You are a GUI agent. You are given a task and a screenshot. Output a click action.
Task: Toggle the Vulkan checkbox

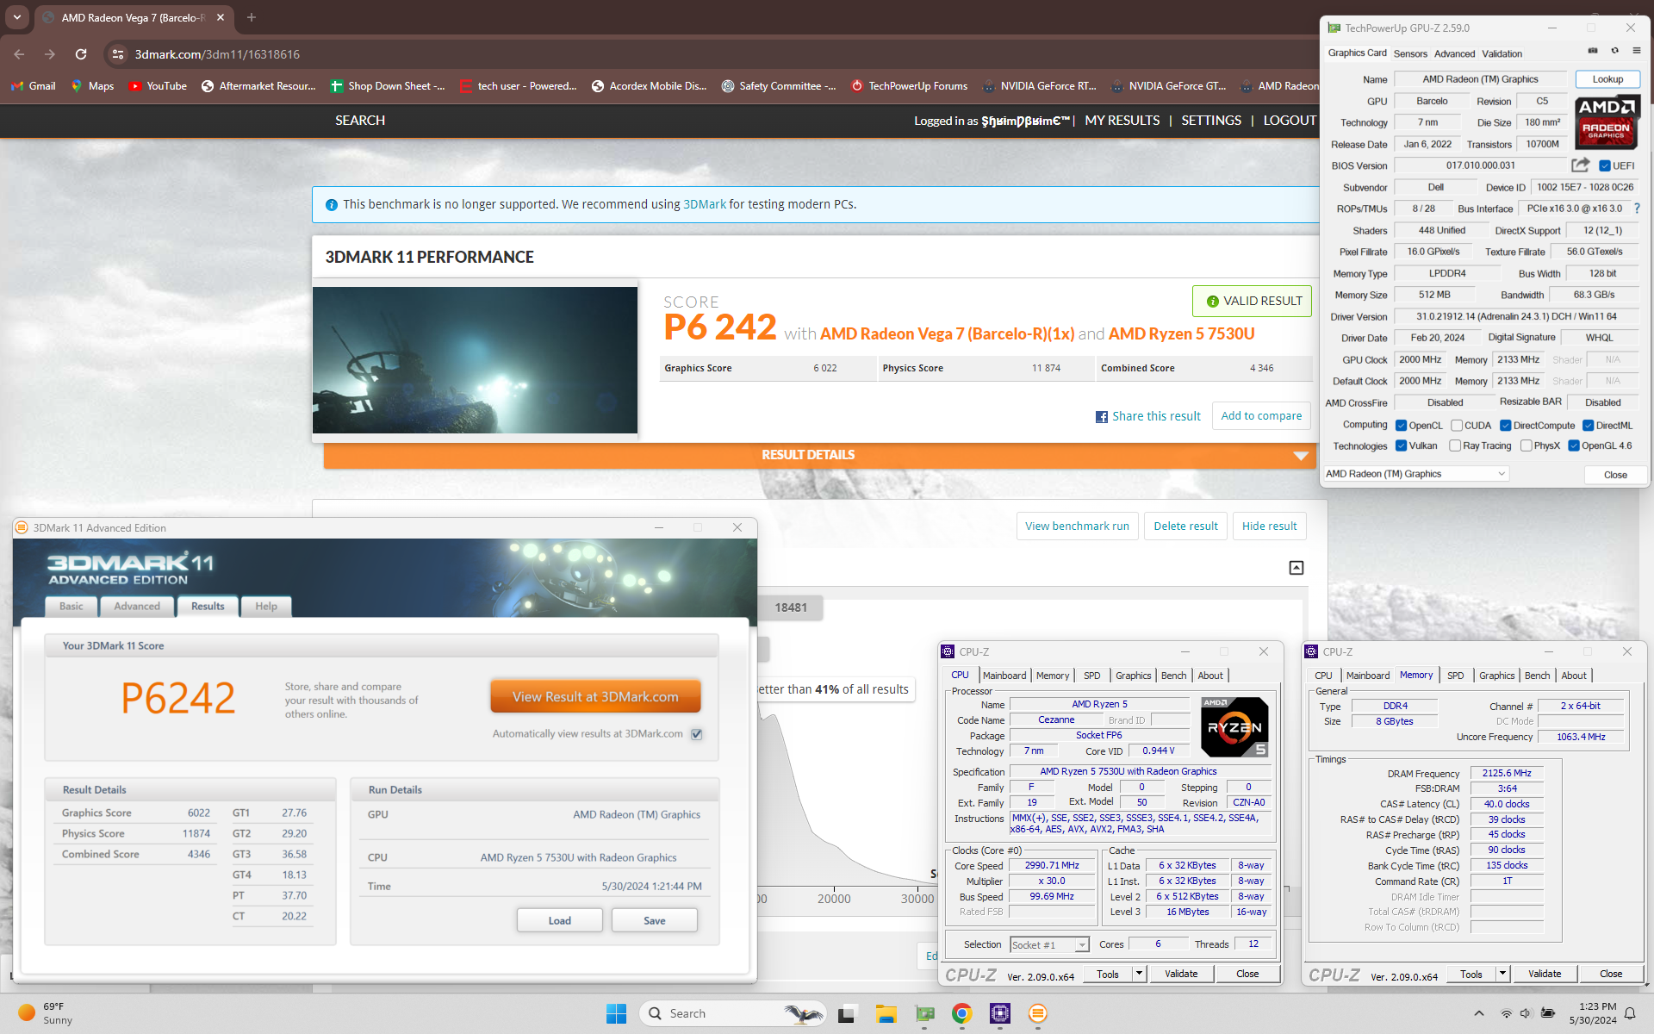point(1402,445)
